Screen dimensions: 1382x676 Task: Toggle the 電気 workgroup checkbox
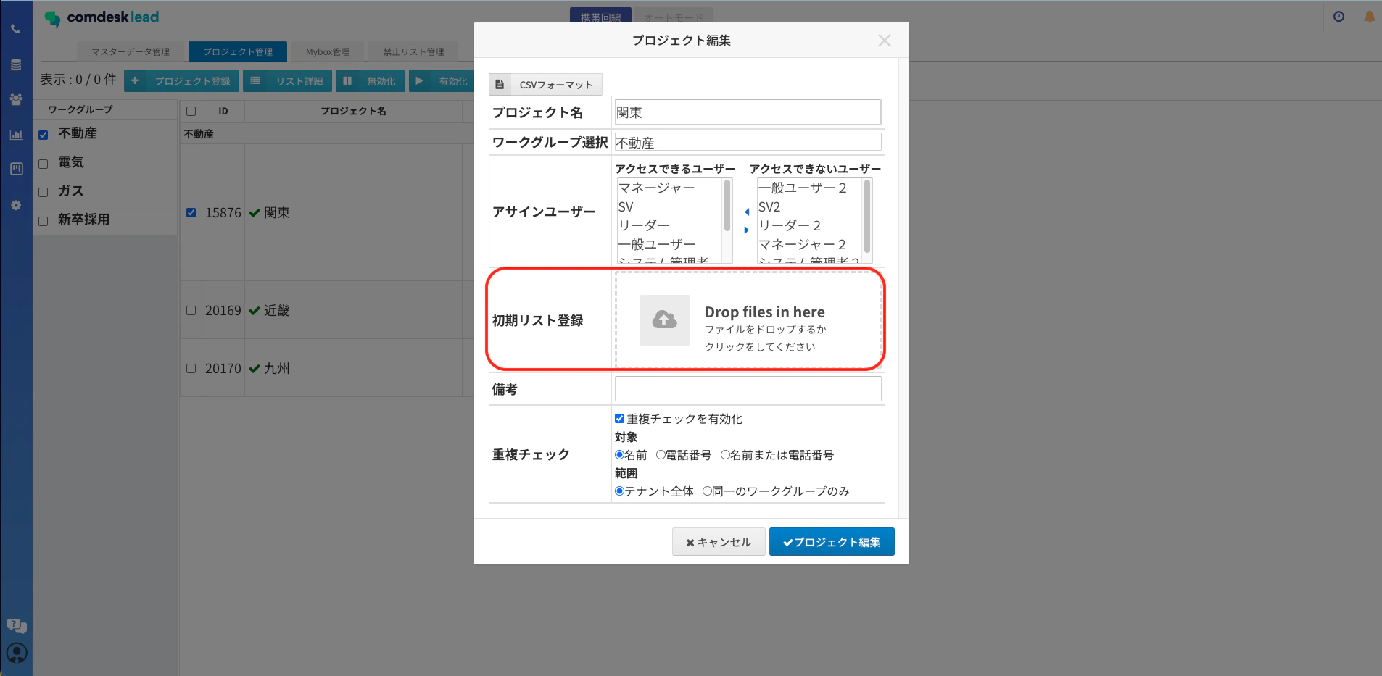pos(44,164)
